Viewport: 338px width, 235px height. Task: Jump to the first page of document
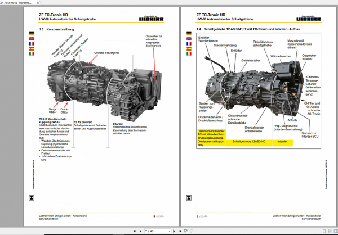[135, 231]
